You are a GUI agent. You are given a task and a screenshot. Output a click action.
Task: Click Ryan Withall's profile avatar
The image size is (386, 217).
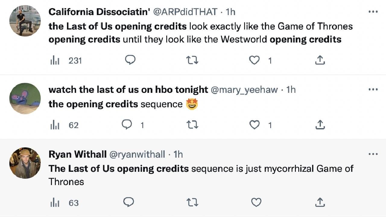pos(25,163)
